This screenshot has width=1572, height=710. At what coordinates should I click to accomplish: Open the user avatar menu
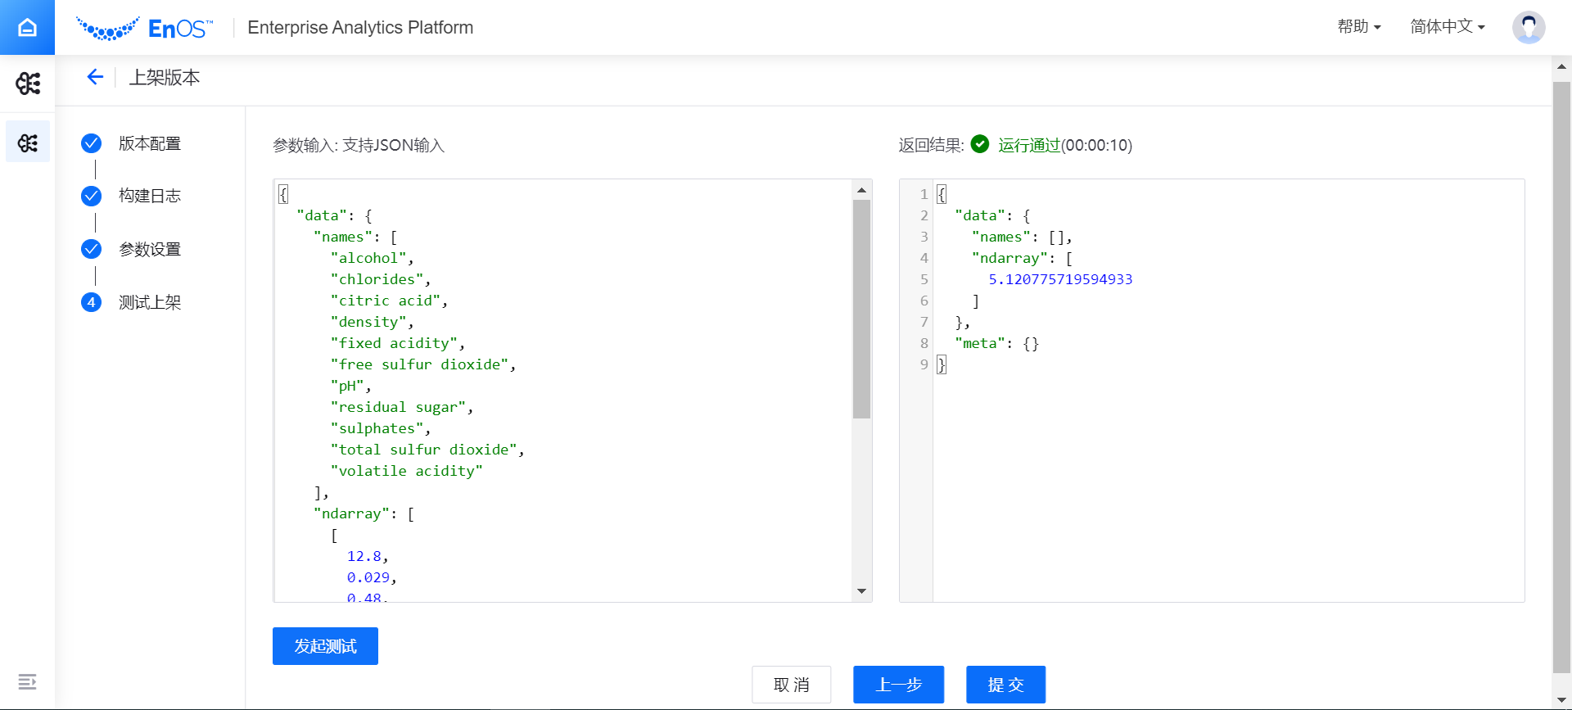(1528, 27)
